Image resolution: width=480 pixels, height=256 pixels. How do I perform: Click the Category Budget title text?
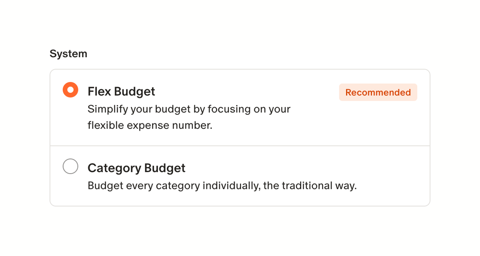coord(136,168)
